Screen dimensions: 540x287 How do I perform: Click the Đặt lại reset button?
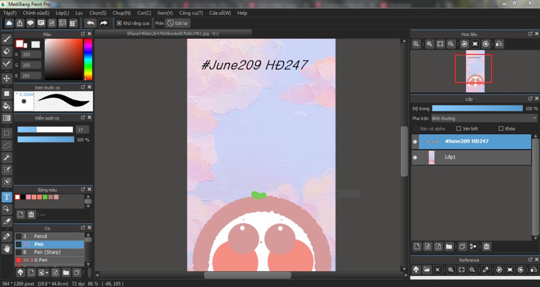pos(178,23)
